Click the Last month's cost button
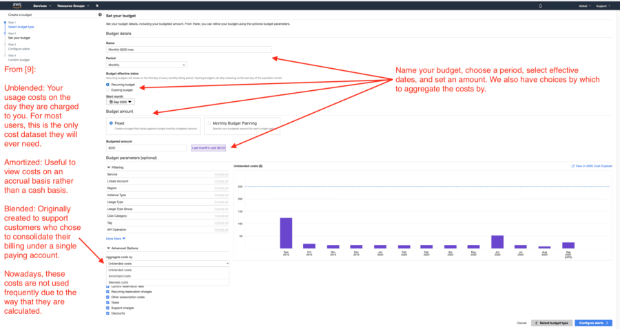Viewport: 620px width, 329px height. [208, 148]
